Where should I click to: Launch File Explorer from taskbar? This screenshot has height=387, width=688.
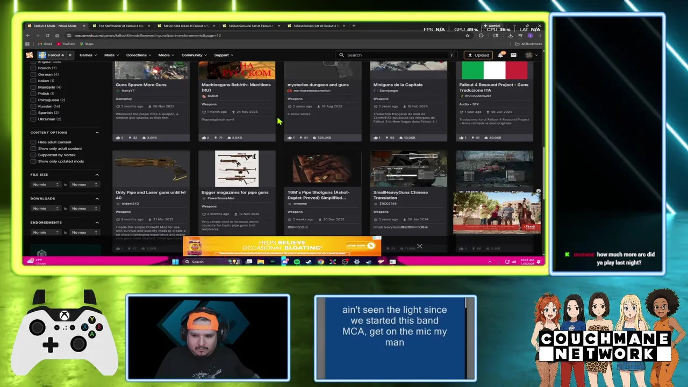(261, 262)
